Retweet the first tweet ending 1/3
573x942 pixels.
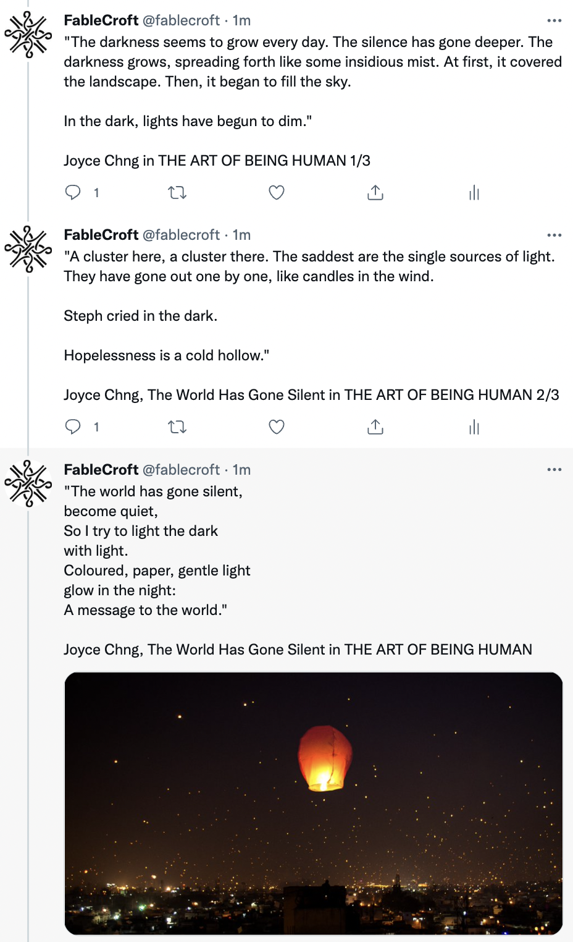(x=177, y=193)
